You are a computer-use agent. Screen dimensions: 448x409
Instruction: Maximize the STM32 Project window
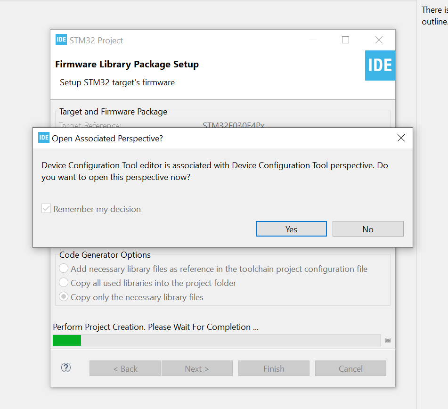[x=345, y=40]
